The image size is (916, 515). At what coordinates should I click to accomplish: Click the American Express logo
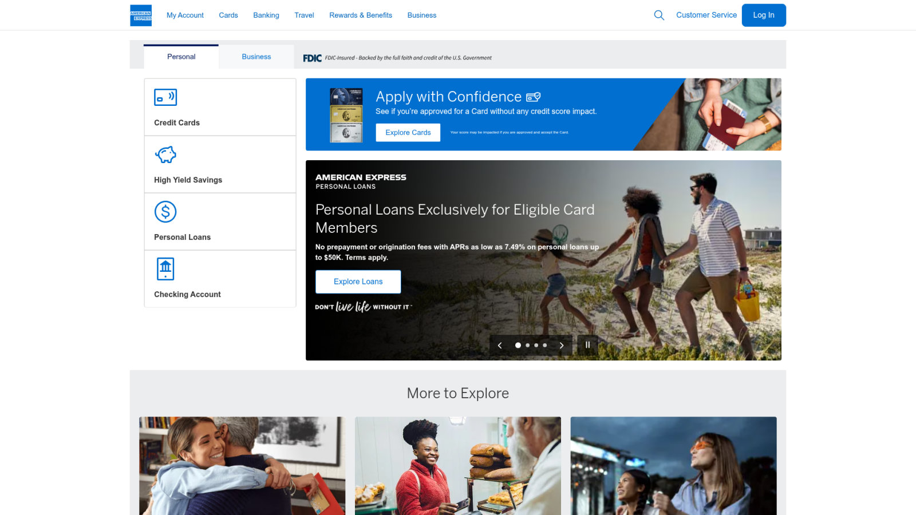pos(141,15)
